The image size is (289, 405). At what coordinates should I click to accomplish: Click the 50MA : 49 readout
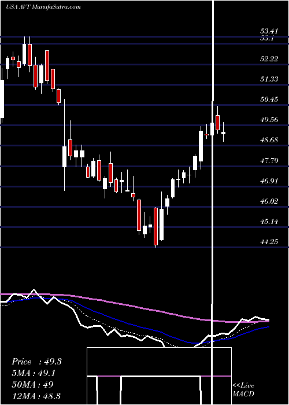32,385
